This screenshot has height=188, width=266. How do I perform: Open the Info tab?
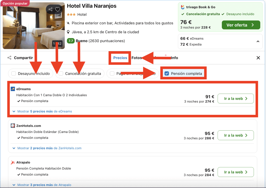click(174, 58)
